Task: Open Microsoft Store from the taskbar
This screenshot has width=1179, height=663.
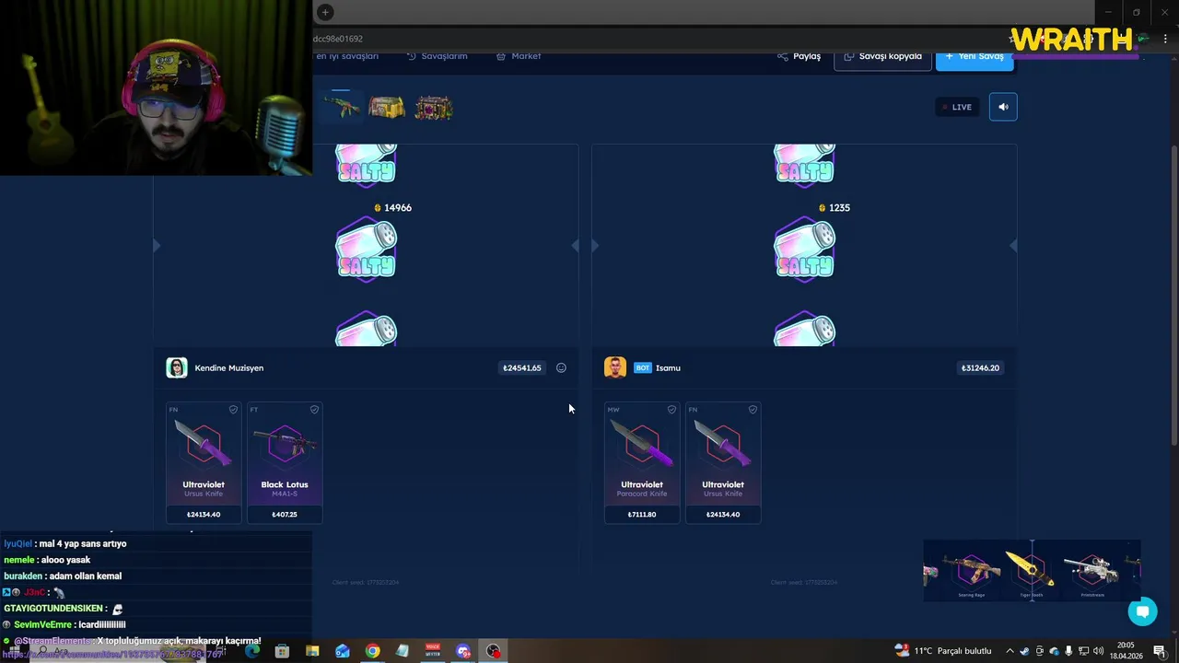Action: (282, 651)
